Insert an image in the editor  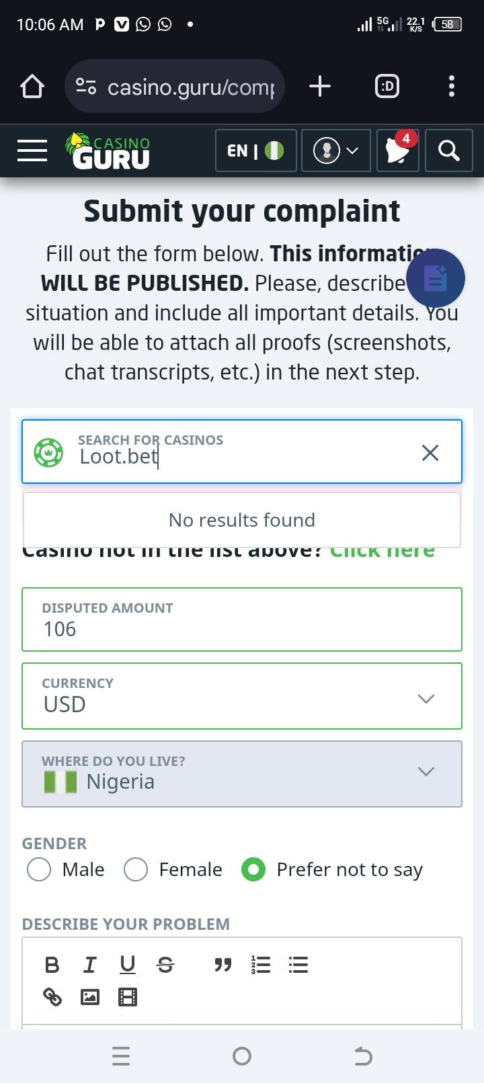point(89,997)
